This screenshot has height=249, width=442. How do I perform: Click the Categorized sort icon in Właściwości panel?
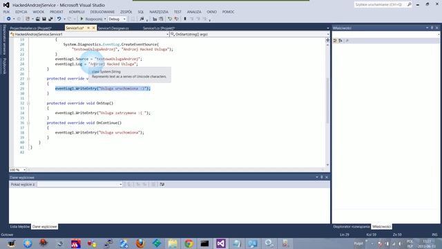point(335,41)
